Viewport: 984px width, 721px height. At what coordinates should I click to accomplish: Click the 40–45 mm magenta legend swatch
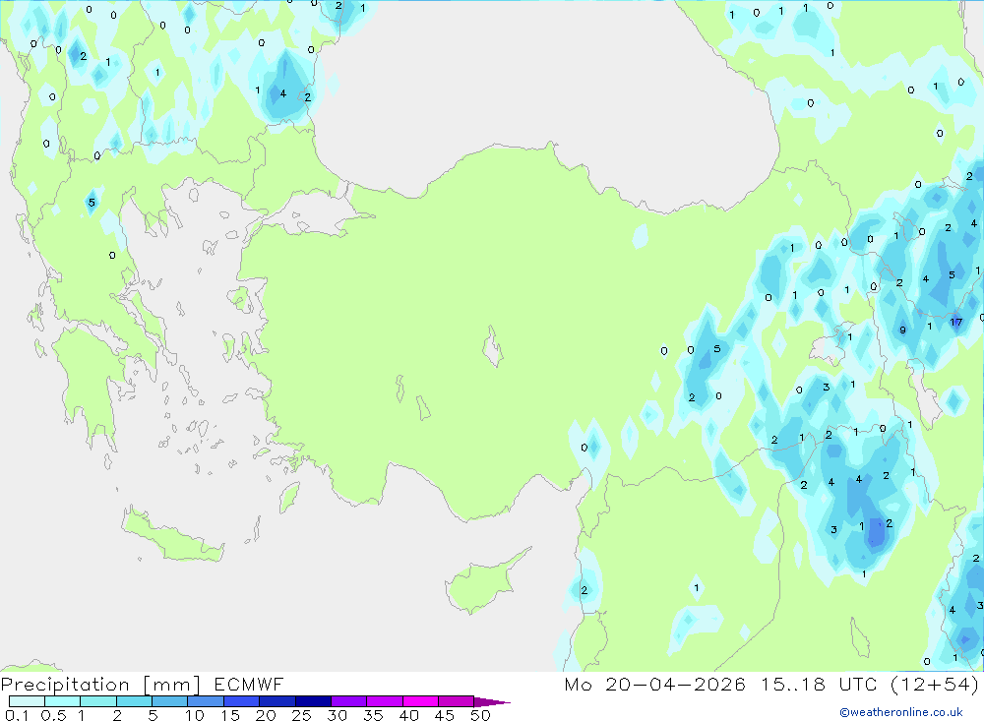point(420,701)
